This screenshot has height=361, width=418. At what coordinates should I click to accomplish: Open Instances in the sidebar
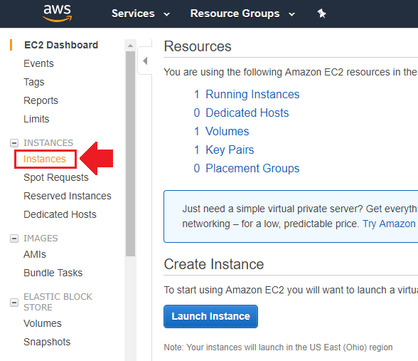click(x=45, y=159)
